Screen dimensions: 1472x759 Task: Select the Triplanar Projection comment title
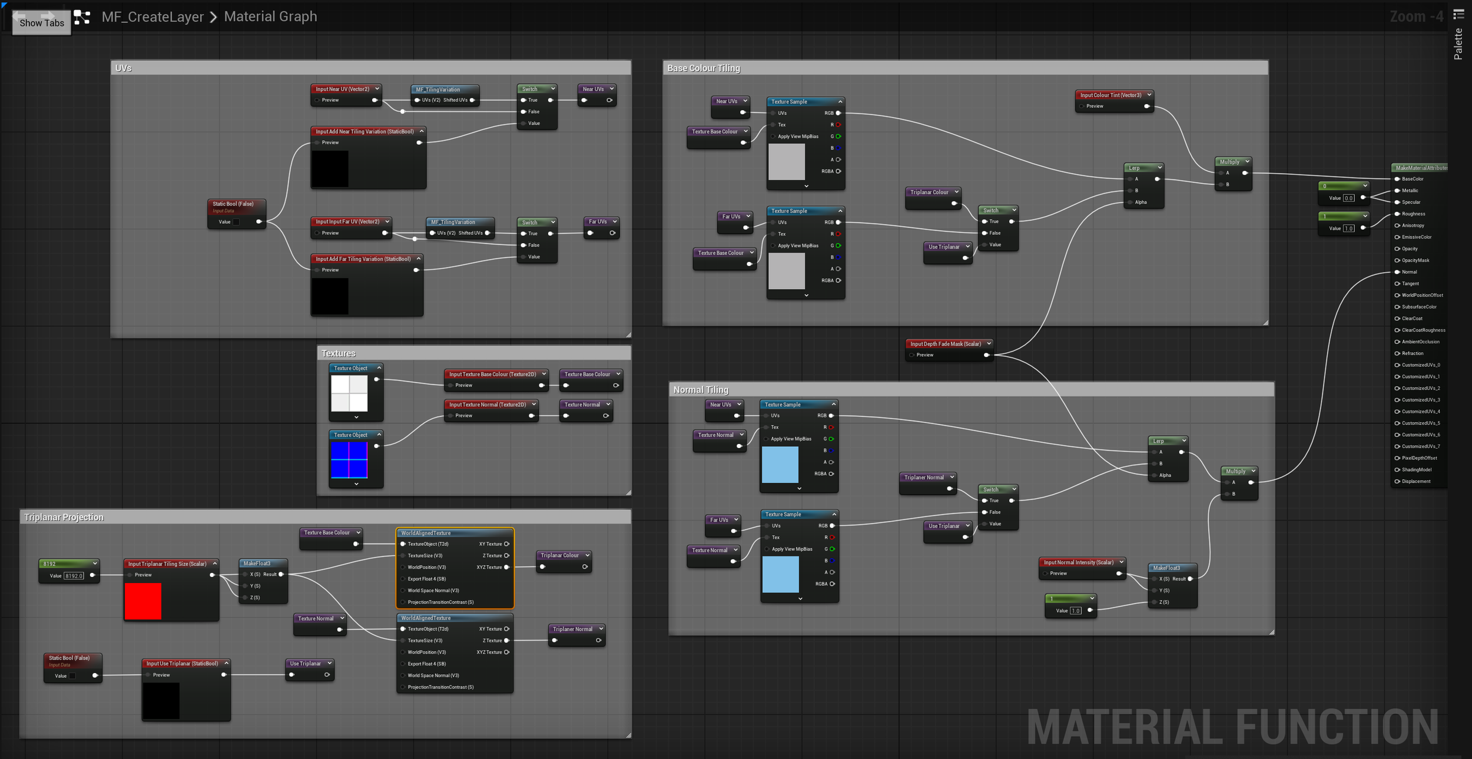[x=64, y=517]
